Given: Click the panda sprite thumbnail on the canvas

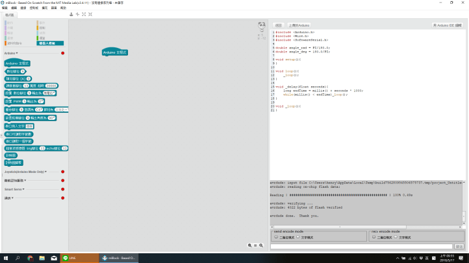Looking at the screenshot, I should (261, 26).
